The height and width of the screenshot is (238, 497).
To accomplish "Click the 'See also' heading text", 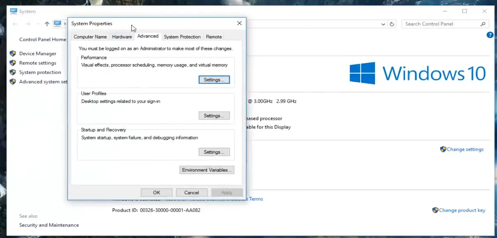I will pyautogui.click(x=28, y=216).
